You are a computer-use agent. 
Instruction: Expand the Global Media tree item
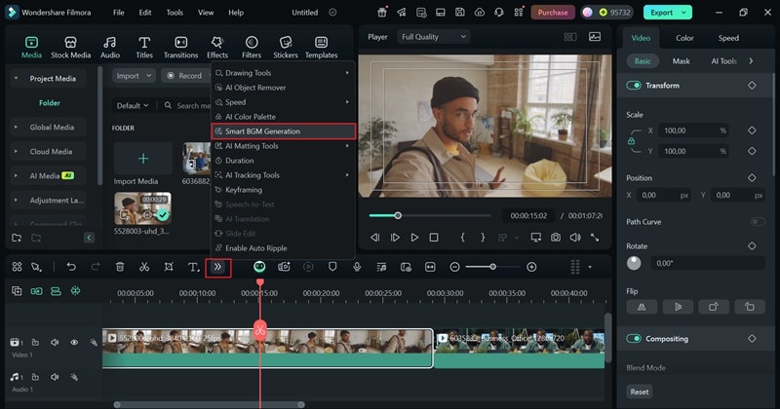point(16,128)
